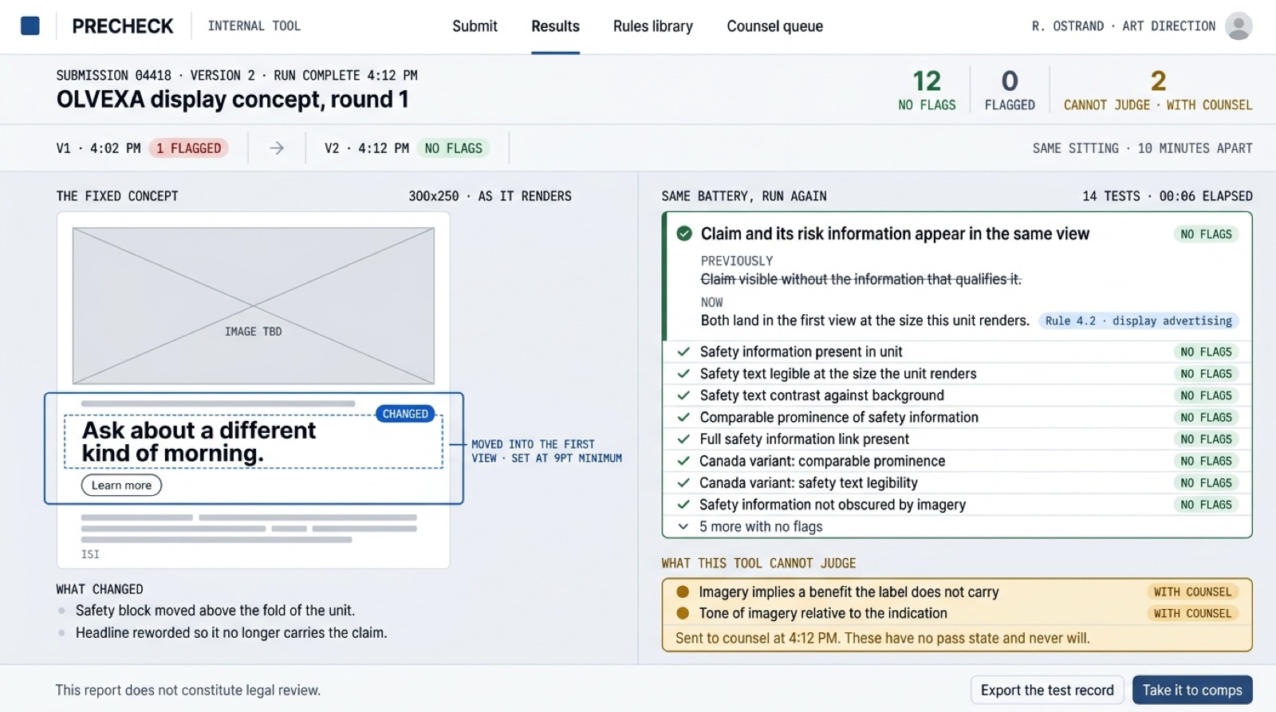Click 'MOVED INTO THE FIRST VIEW' annotation text
Screen dimensions: 1276x712
point(546,451)
